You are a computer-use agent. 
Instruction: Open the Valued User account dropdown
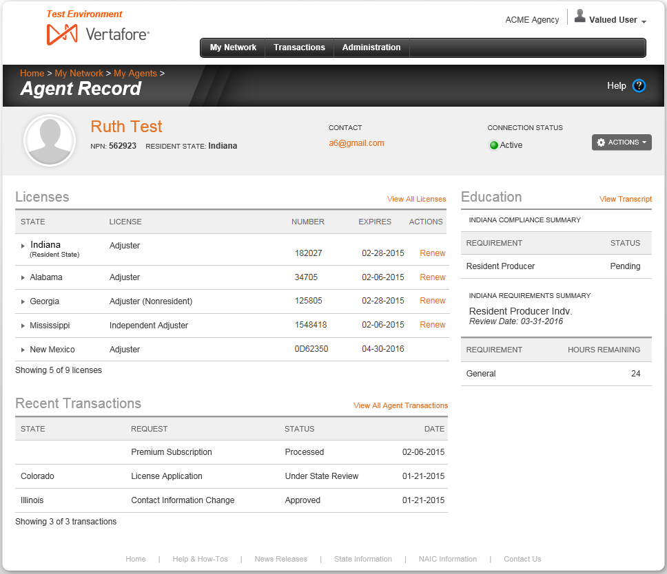tap(612, 20)
